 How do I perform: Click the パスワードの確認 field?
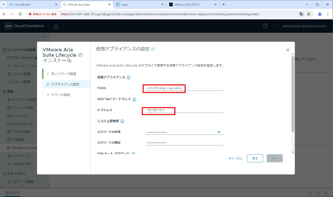pos(184,142)
